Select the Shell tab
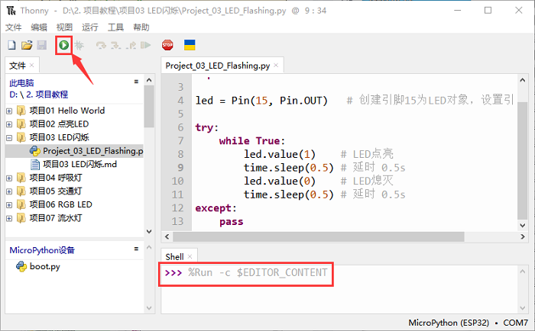535x331 pixels. 174,257
